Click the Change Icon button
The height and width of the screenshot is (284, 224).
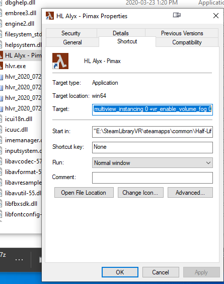(140, 193)
